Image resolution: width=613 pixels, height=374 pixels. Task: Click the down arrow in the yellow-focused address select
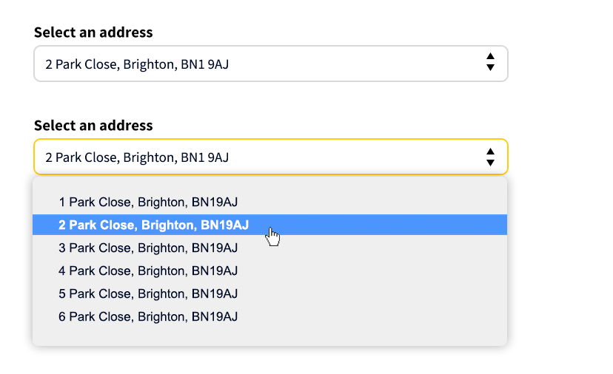[x=490, y=162]
